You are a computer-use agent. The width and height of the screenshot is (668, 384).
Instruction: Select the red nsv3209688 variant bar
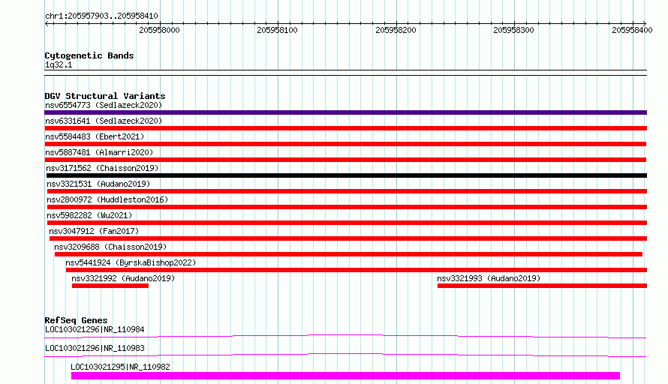348,254
